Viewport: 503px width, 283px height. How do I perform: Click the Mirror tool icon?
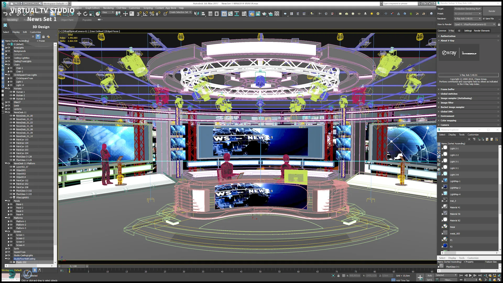pos(196,14)
